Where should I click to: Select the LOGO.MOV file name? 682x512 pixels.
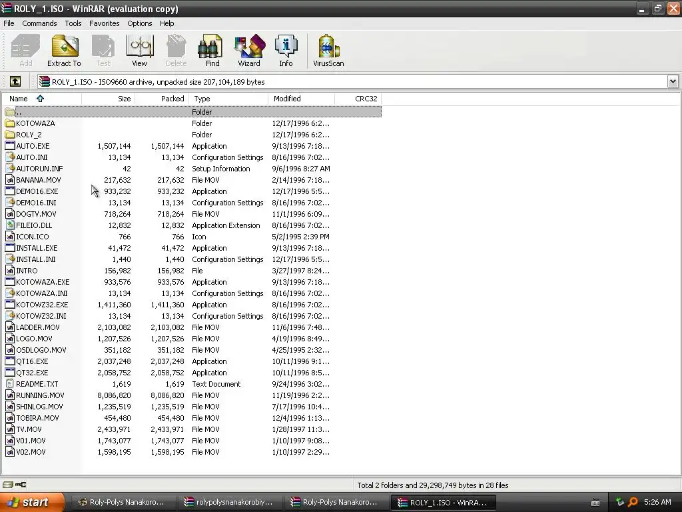point(34,338)
